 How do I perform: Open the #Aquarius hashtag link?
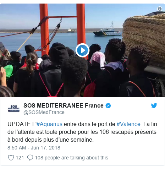[49, 124]
